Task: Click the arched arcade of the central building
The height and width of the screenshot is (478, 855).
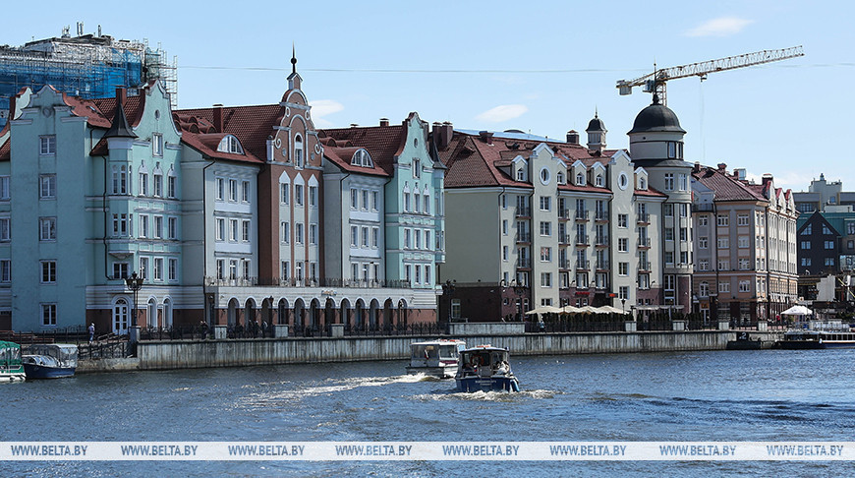Action: [314, 313]
